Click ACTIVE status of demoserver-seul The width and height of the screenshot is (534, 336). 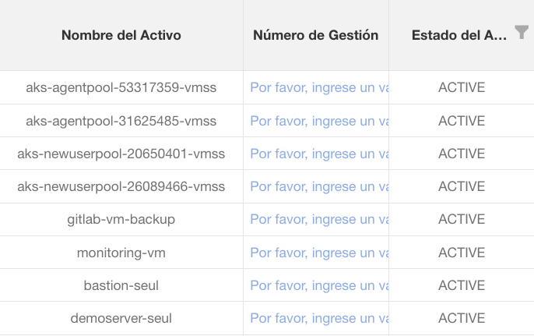[462, 319]
